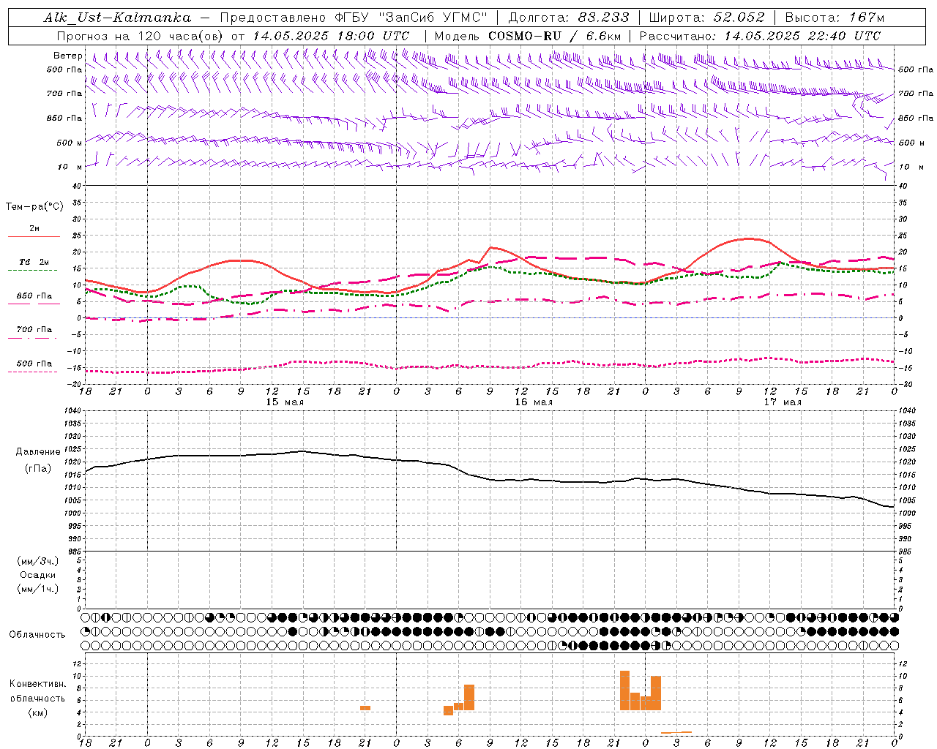
Task: Click the station name Alk_Ust-Kalmanka
Action: 117,18
